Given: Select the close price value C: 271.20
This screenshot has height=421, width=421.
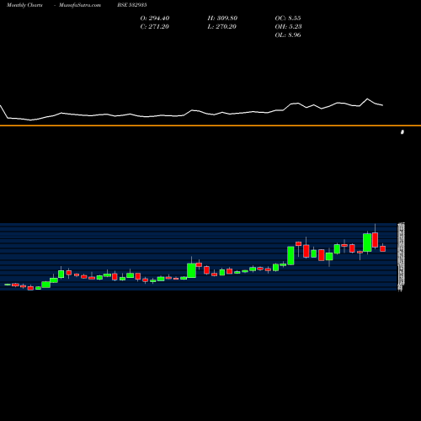Looking at the screenshot, I should pyautogui.click(x=154, y=27).
